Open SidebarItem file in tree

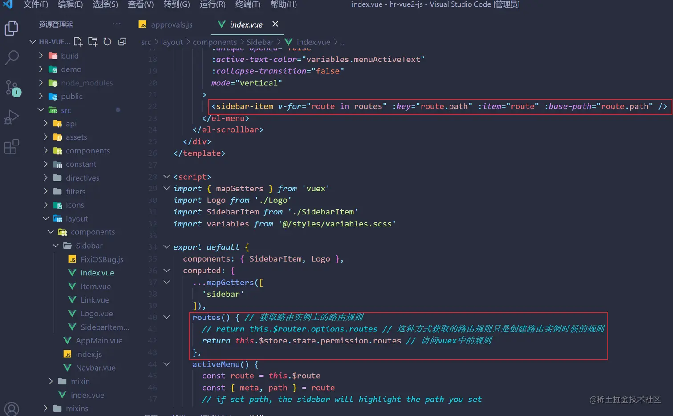pyautogui.click(x=105, y=327)
